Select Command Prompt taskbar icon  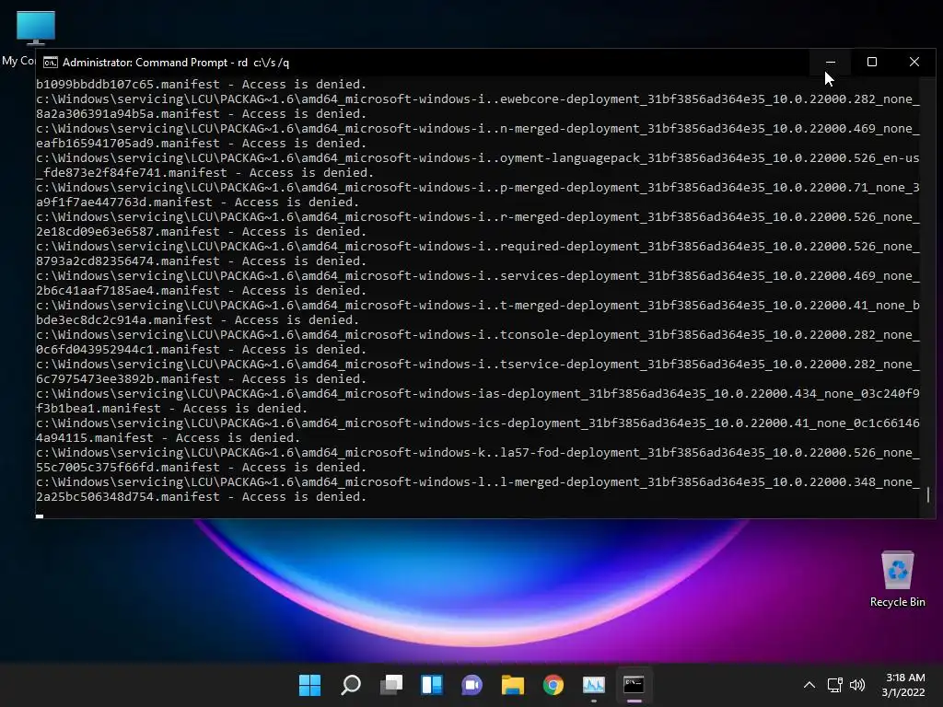click(634, 685)
